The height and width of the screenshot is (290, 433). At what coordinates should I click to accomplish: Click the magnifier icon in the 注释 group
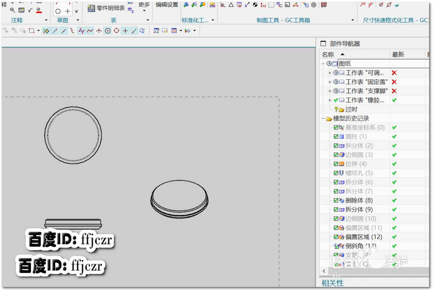[13, 10]
